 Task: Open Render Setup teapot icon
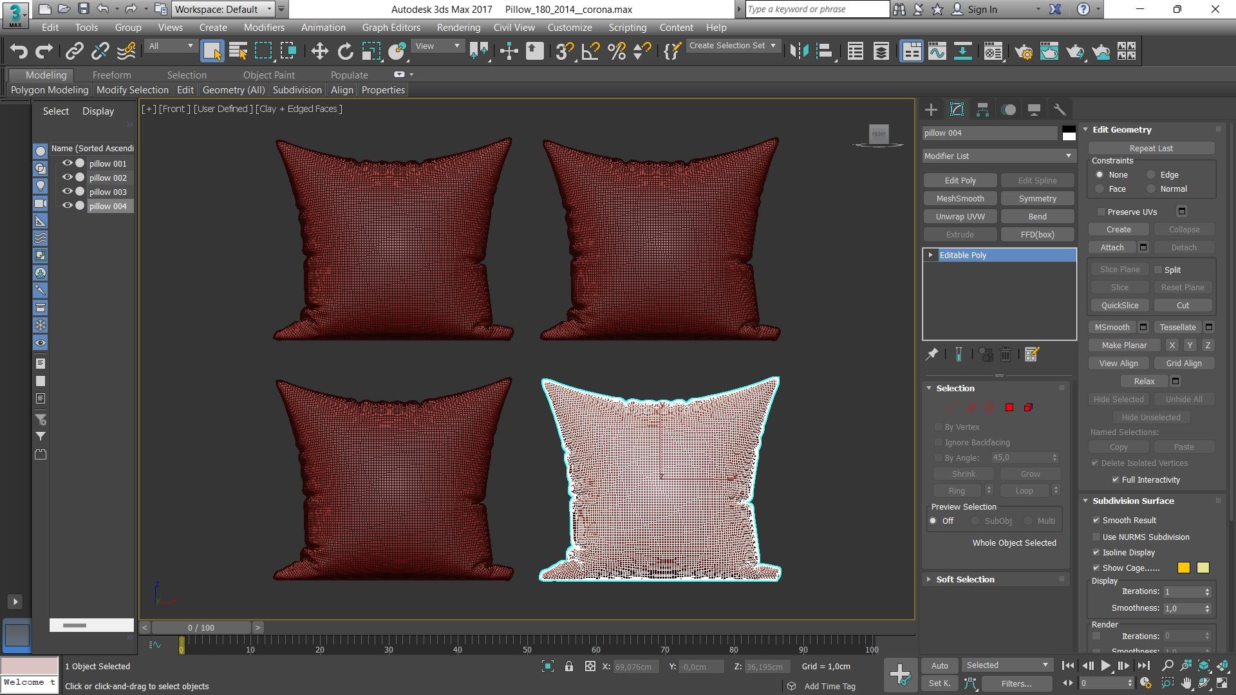click(x=1024, y=51)
